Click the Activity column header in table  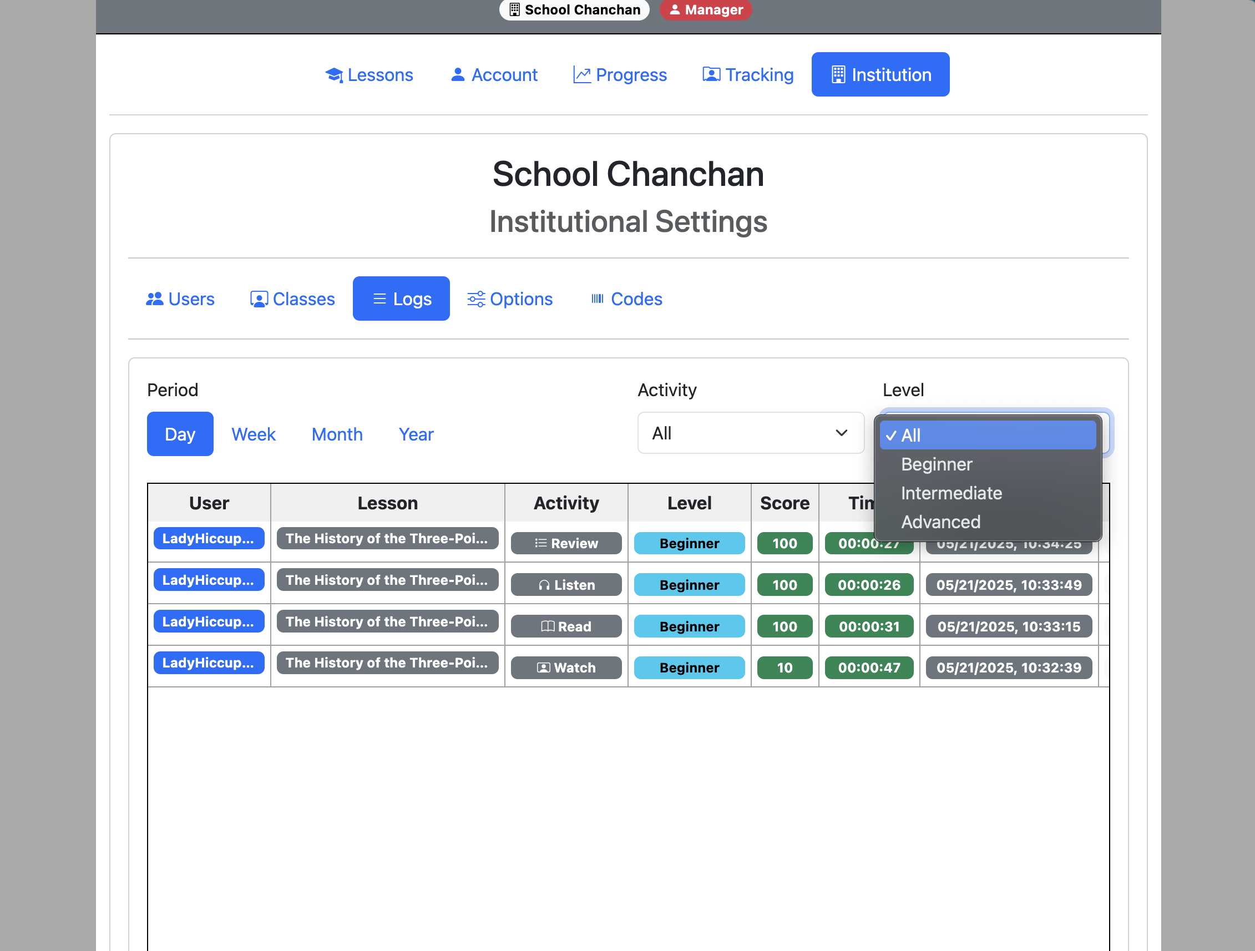(566, 503)
